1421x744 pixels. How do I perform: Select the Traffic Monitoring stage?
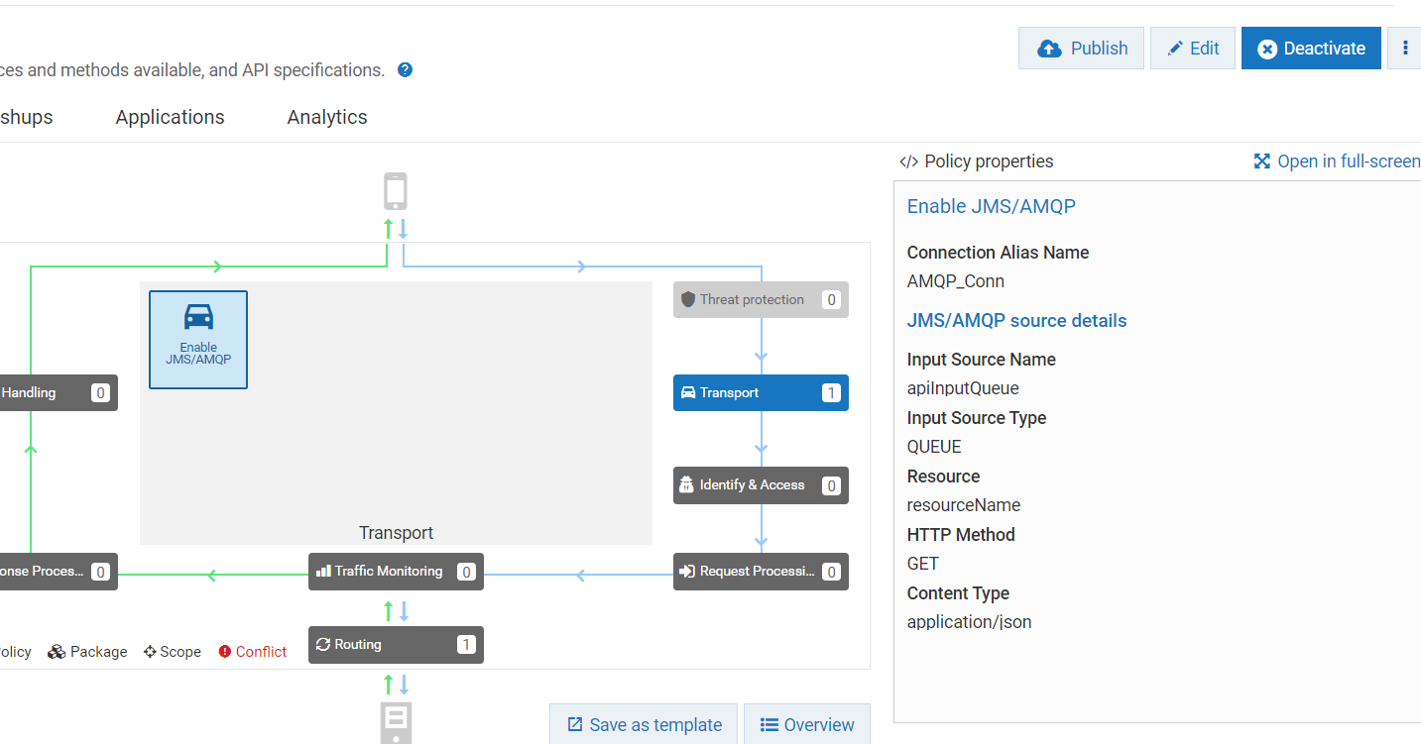pyautogui.click(x=396, y=572)
